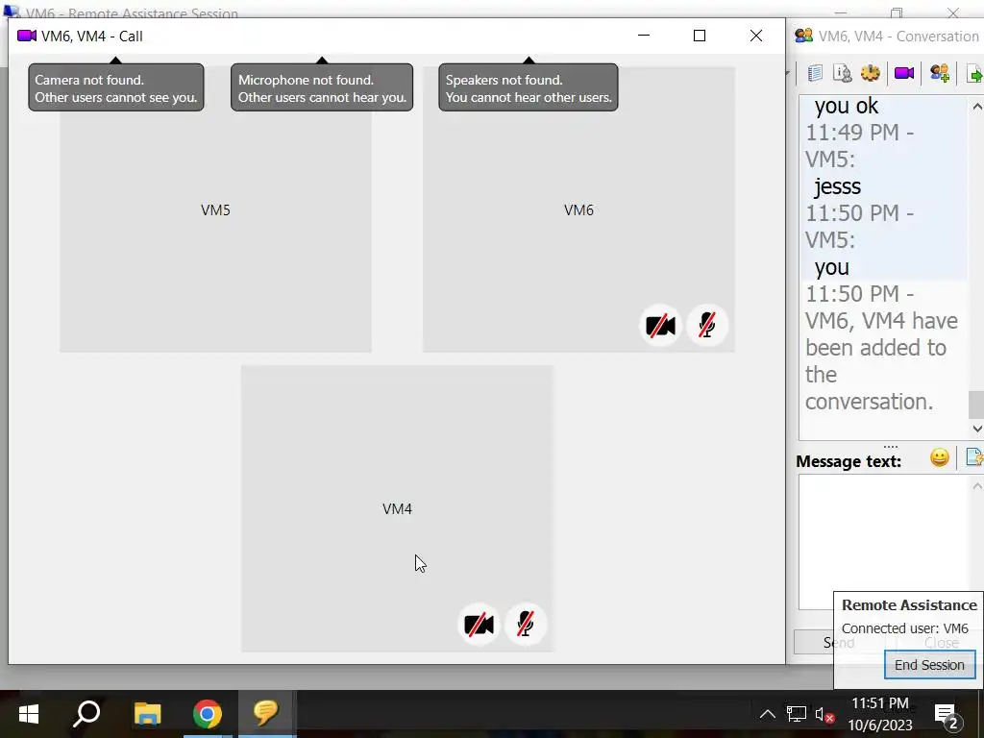Click the purple camera icon in Call title
Image resolution: width=984 pixels, height=738 pixels.
click(26, 36)
